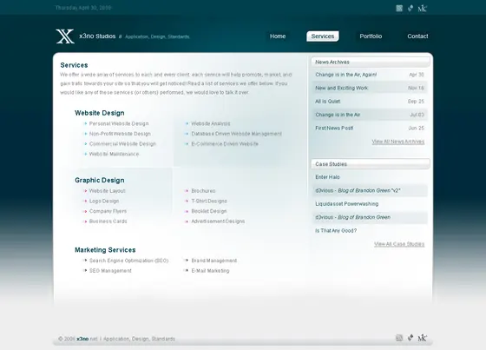The image size is (486, 350).
Task: Click the RSS feed icon in the footer
Action: (399, 338)
